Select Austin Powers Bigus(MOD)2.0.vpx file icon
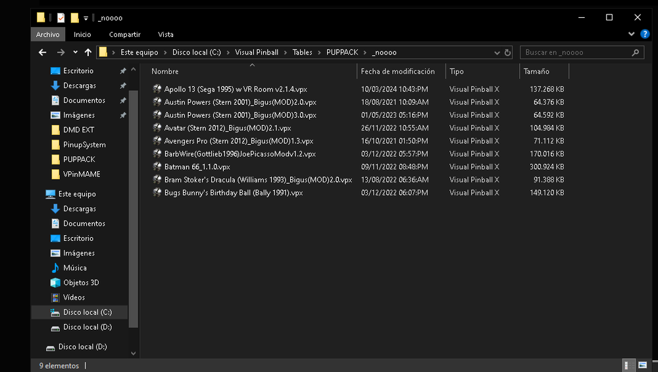The width and height of the screenshot is (658, 372). 157,102
